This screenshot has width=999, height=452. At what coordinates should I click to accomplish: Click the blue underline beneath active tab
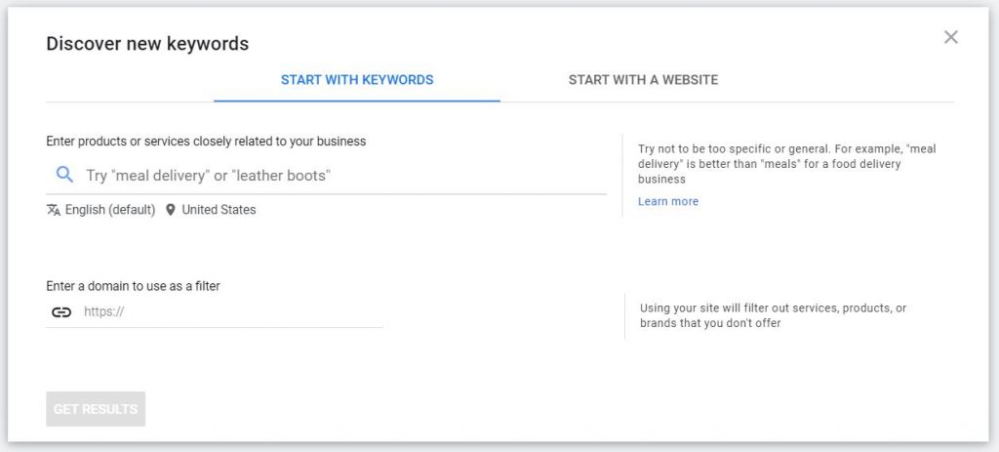pos(357,101)
